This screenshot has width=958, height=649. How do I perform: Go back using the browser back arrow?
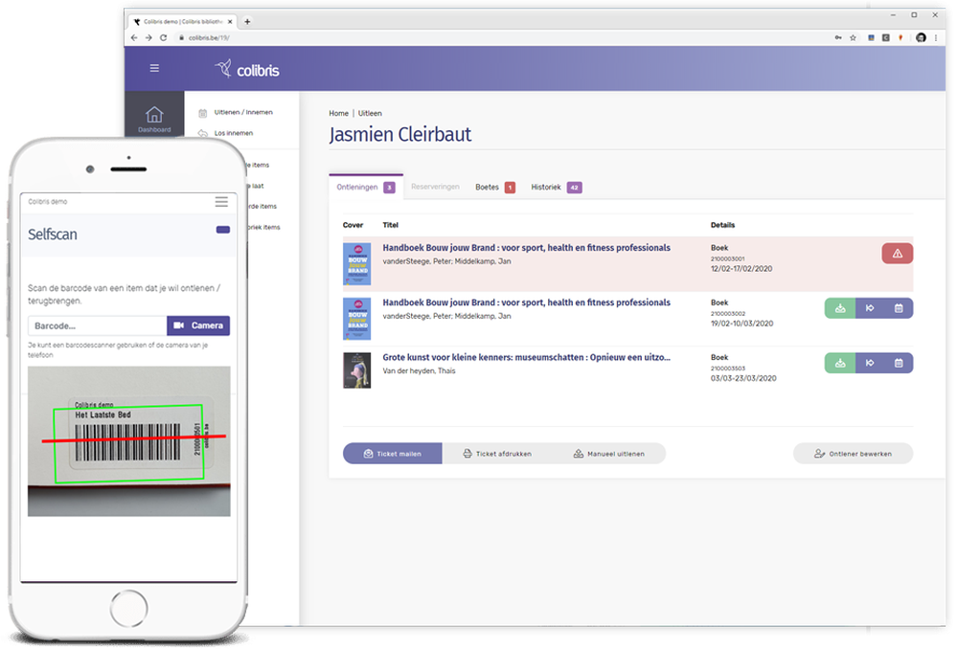coord(134,38)
